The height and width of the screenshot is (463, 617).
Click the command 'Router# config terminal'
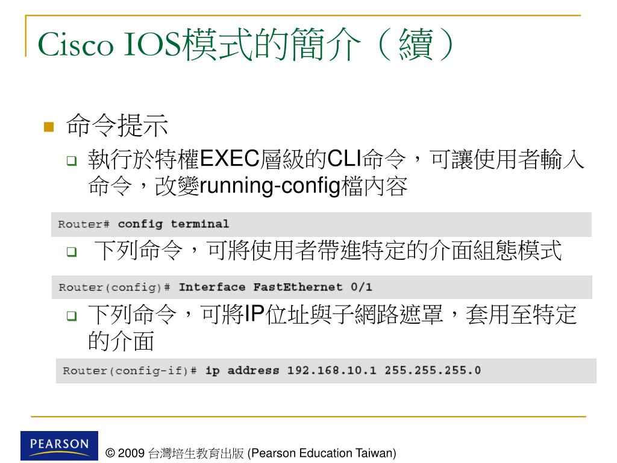tap(143, 224)
